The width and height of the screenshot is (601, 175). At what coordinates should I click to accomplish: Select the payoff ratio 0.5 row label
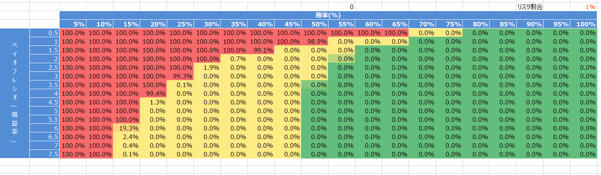[x=44, y=33]
